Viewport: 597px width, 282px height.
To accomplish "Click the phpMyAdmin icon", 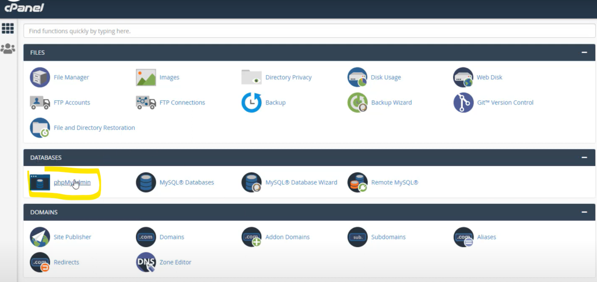I will pyautogui.click(x=40, y=183).
